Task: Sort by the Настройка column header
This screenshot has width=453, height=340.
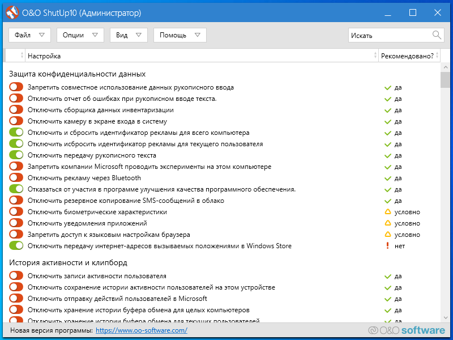Action: pos(202,56)
